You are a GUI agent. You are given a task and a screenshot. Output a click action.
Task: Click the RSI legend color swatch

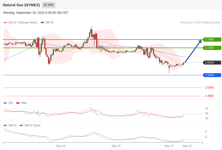(5, 103)
